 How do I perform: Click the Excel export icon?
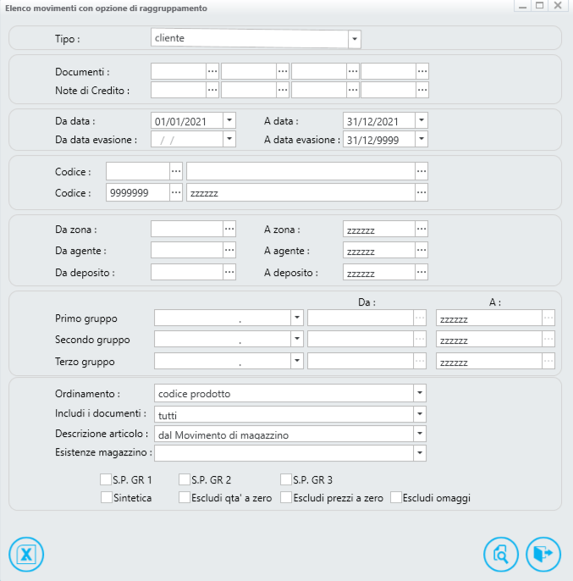(x=26, y=555)
